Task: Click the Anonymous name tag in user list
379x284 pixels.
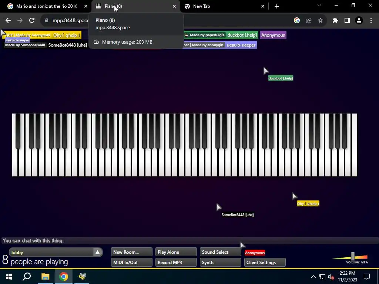Action: tap(273, 35)
